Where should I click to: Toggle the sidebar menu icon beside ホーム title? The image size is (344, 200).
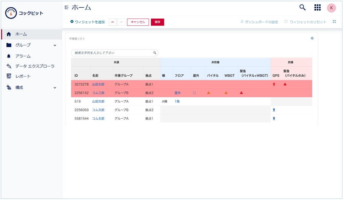point(66,7)
